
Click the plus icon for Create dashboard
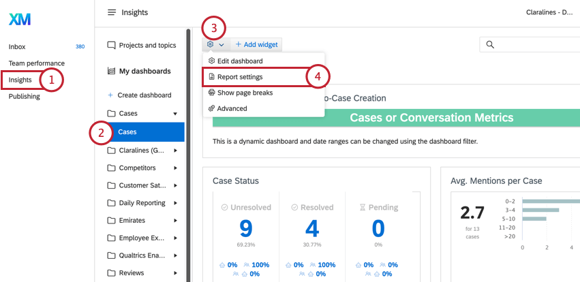(110, 95)
